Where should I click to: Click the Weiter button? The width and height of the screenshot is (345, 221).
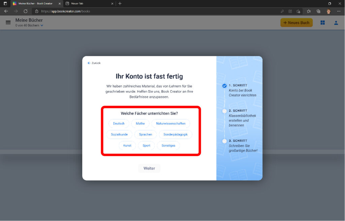[x=149, y=168]
